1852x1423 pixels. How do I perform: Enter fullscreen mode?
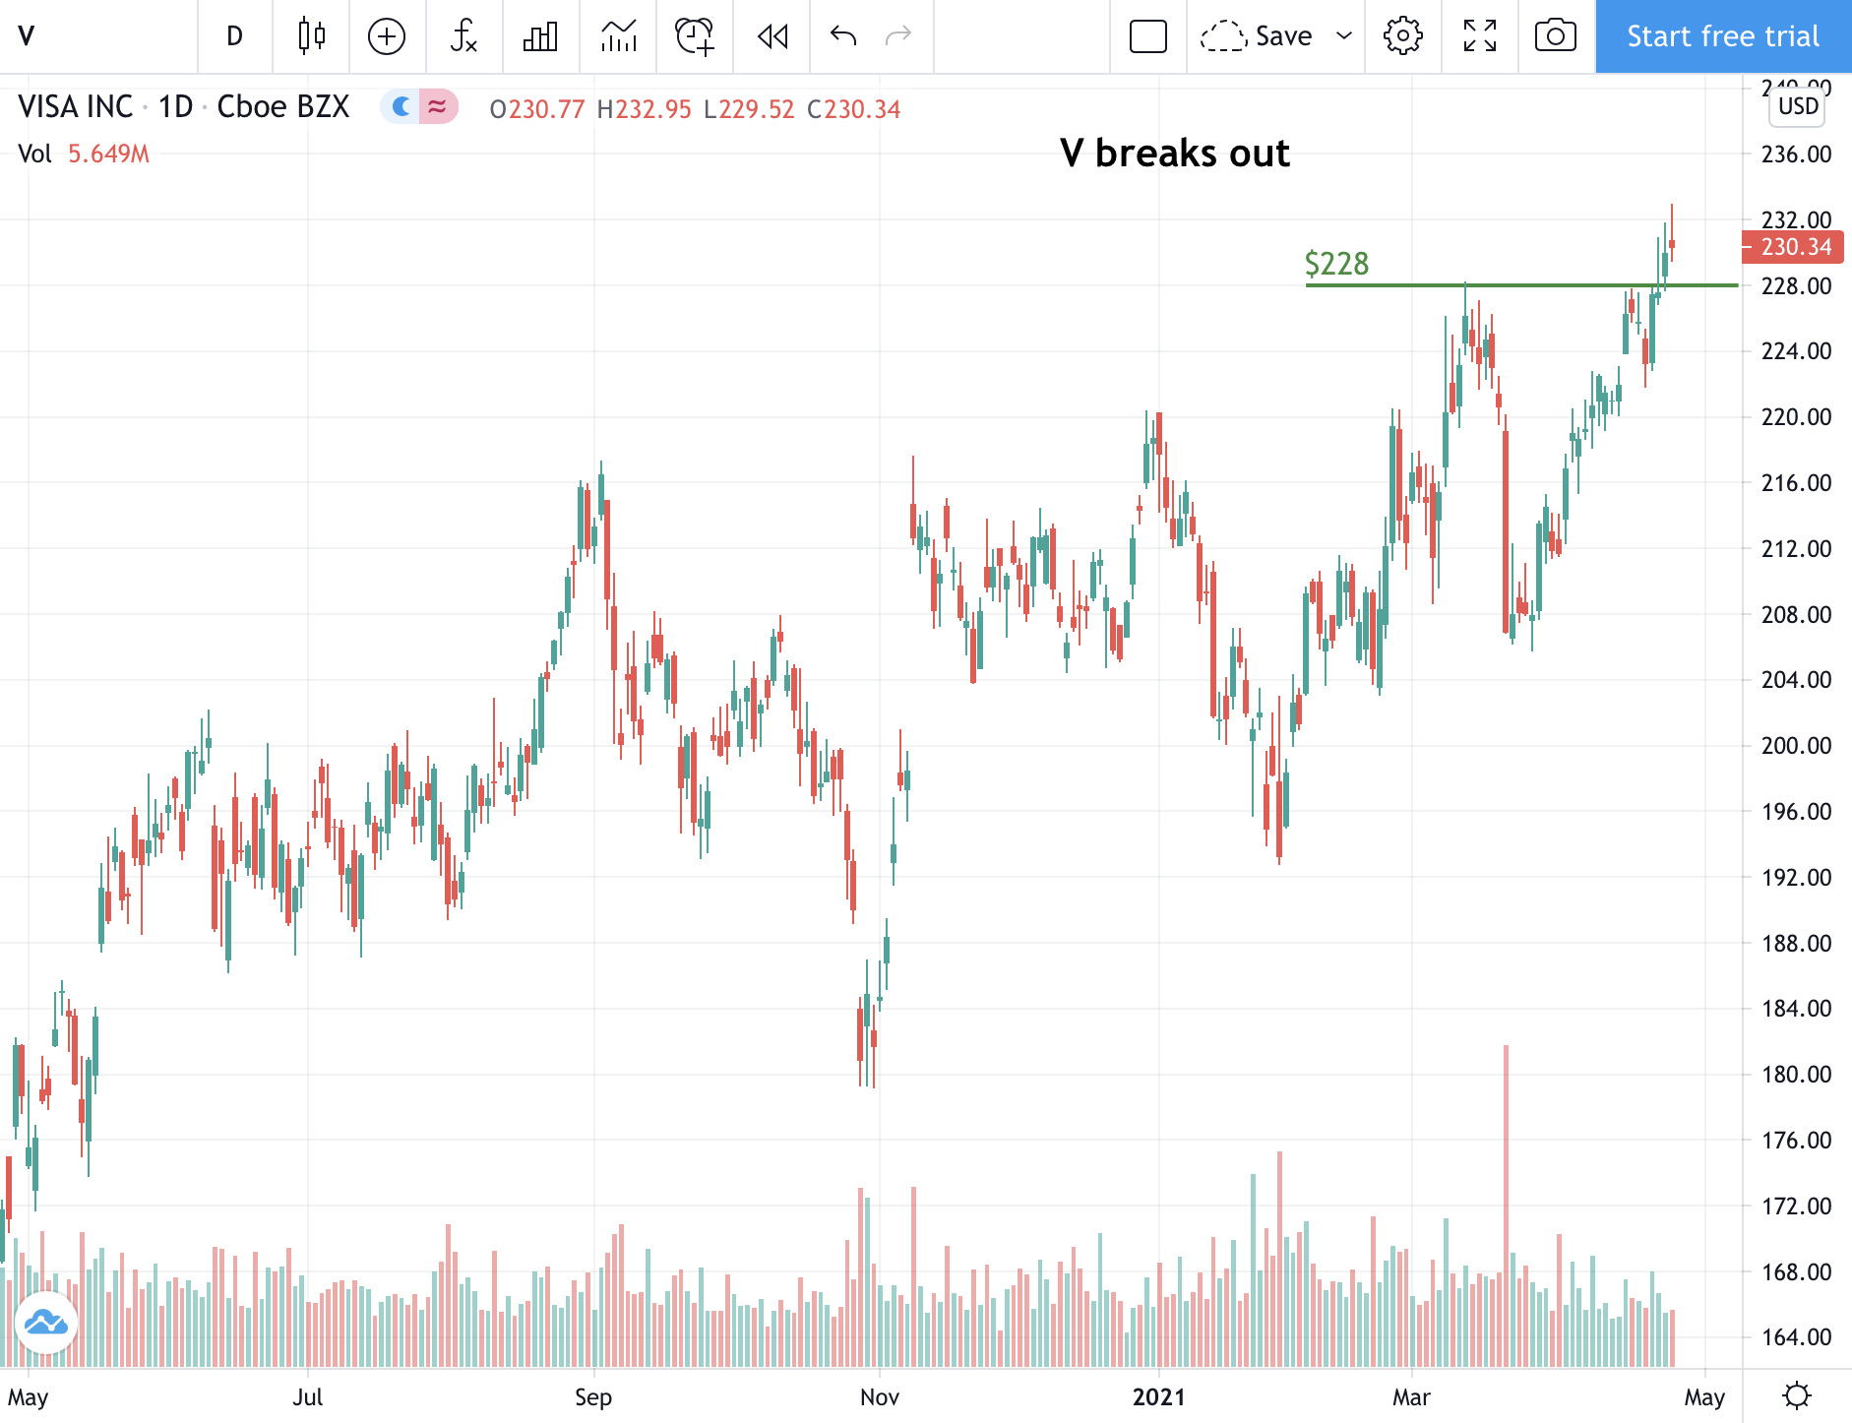pos(1479,36)
